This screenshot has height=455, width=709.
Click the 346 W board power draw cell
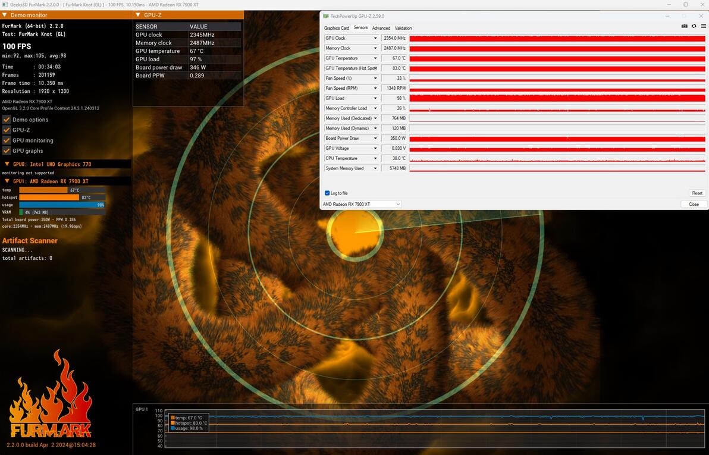point(198,67)
